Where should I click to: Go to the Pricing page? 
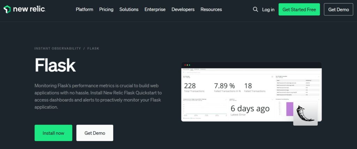(106, 9)
